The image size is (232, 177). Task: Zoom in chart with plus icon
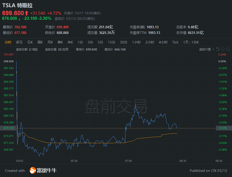pos(228,49)
